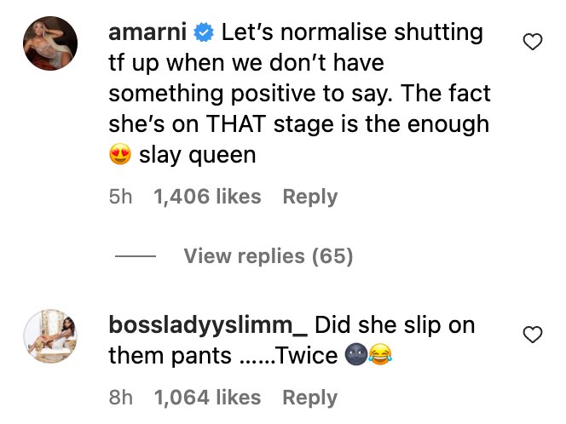This screenshot has height=424, width=566.
Task: Click the 8h timestamp on the second comment
Action: [x=121, y=398]
